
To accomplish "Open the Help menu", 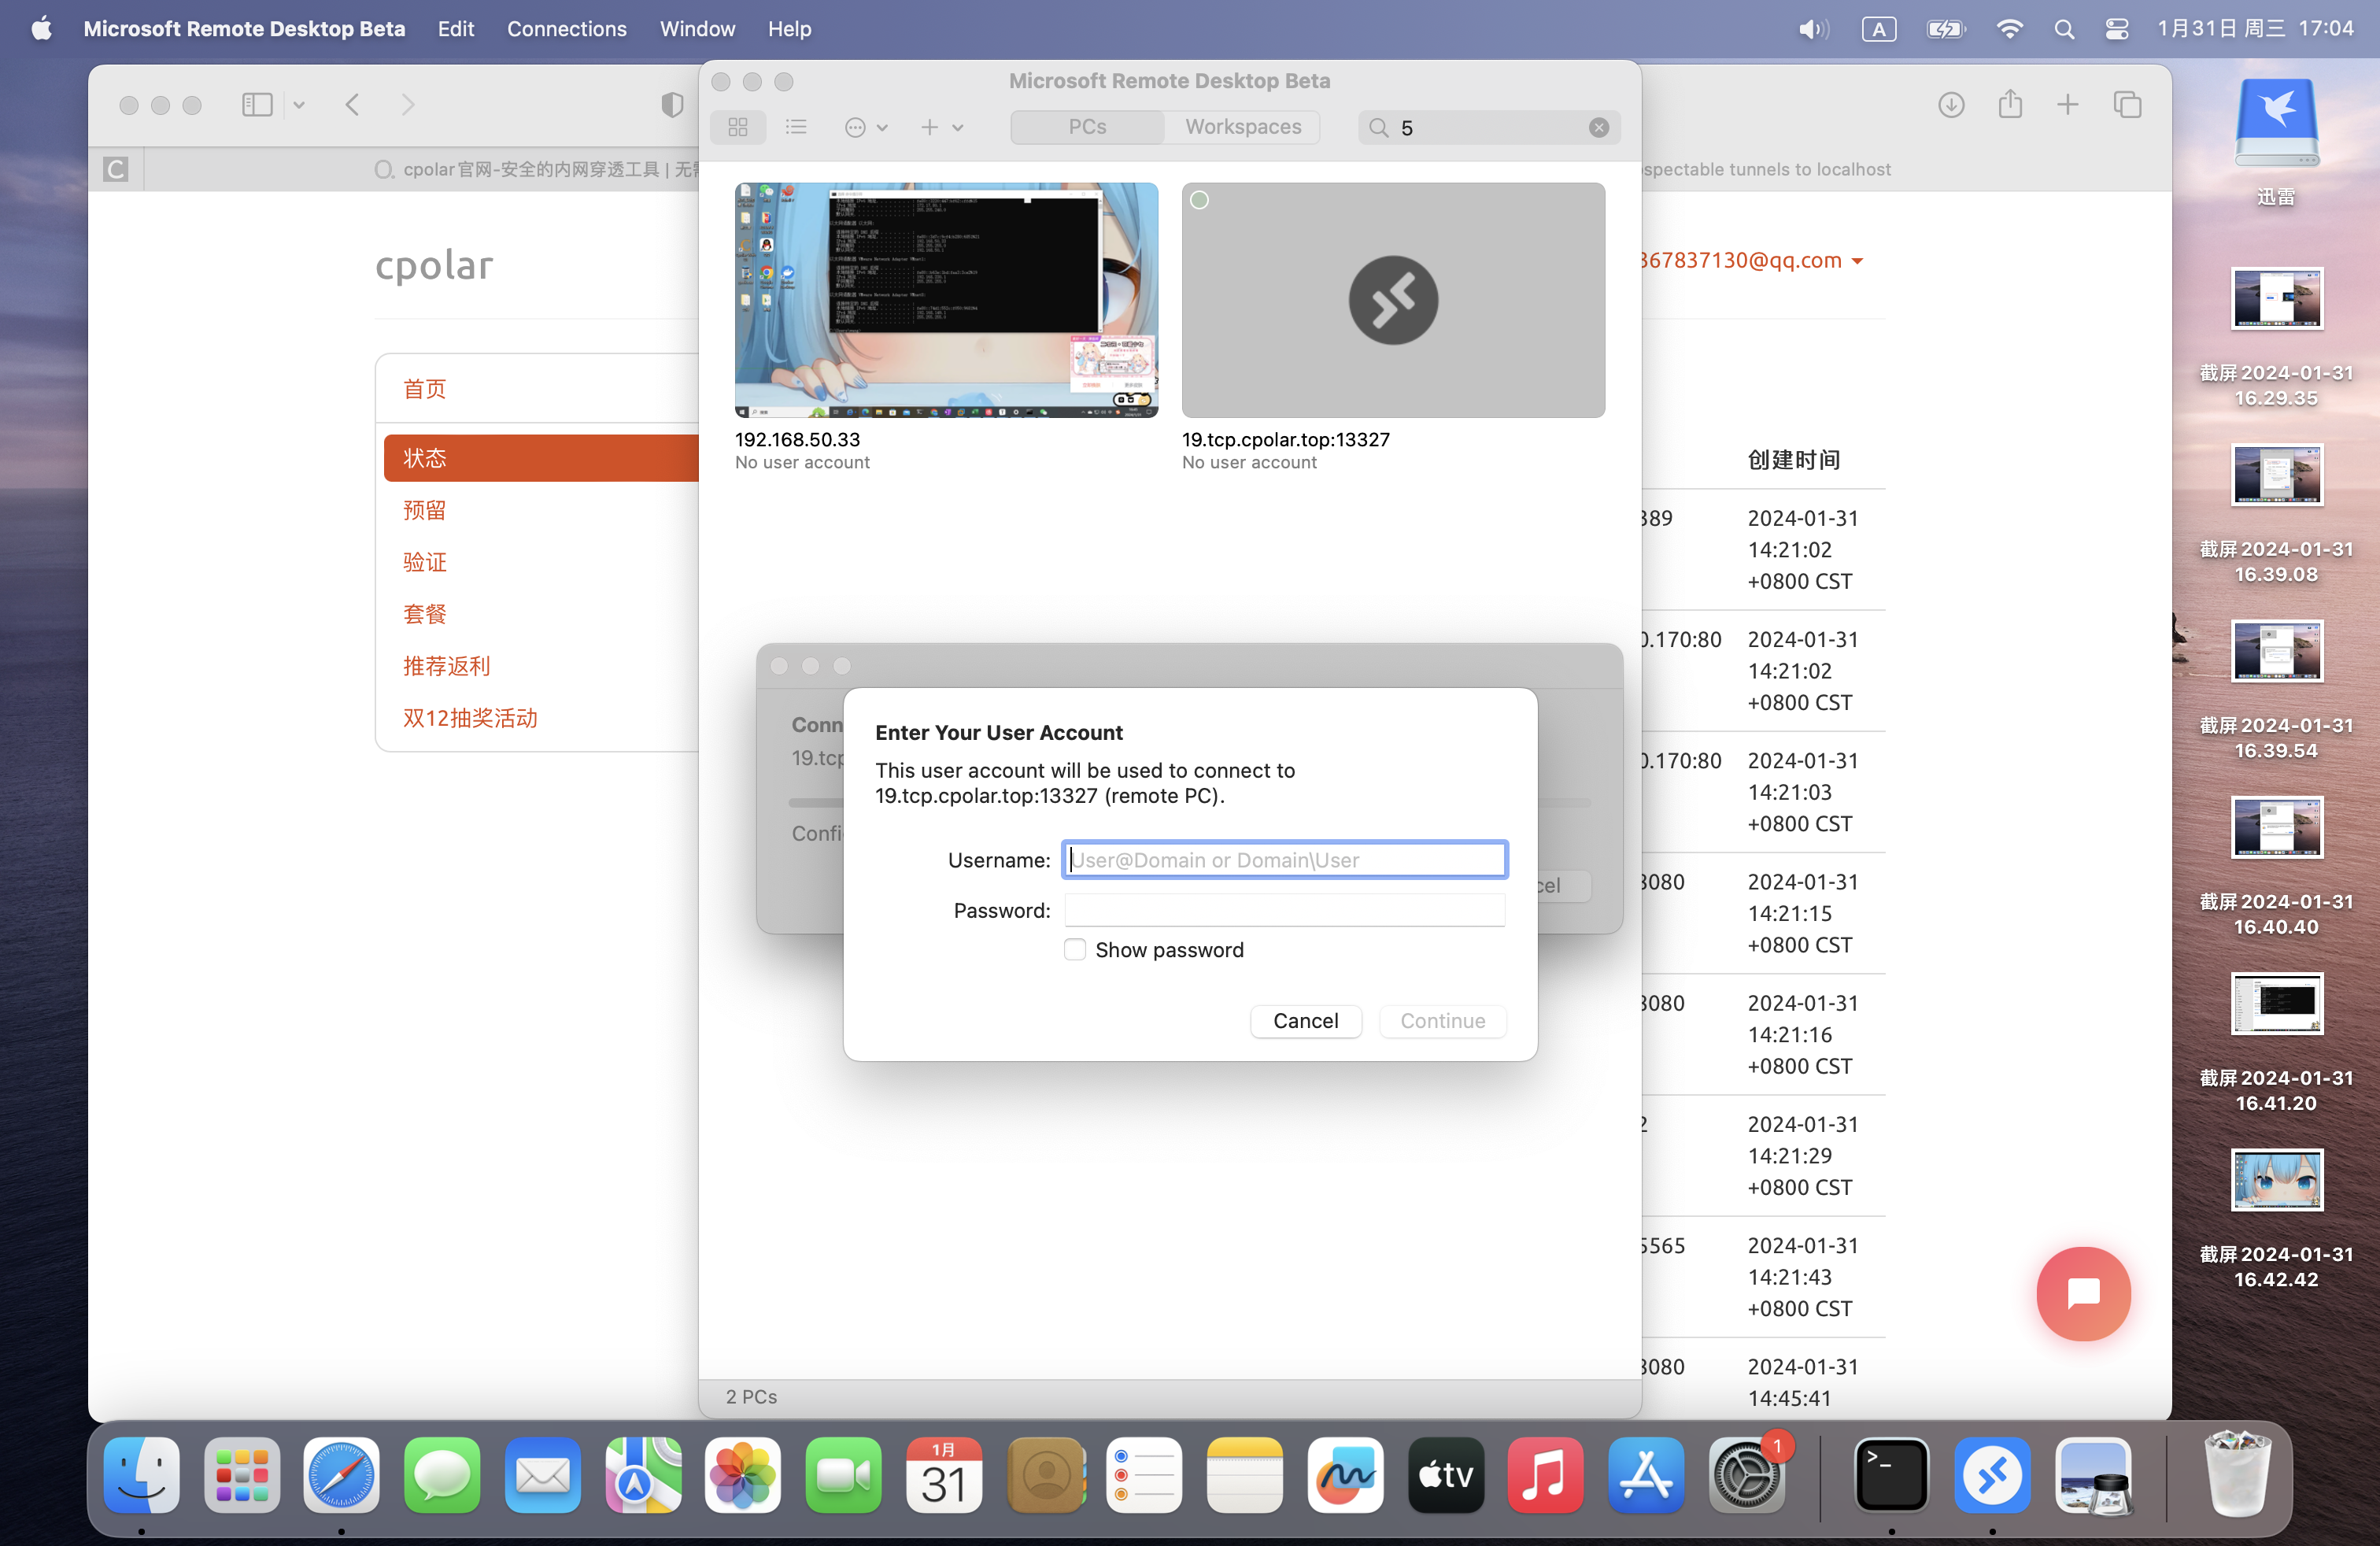I will (789, 29).
